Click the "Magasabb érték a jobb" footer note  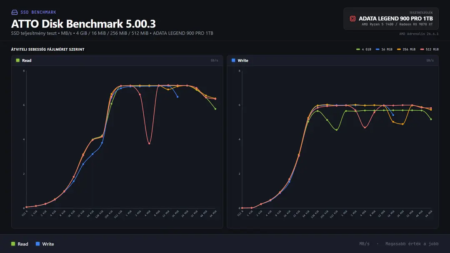pos(412,244)
